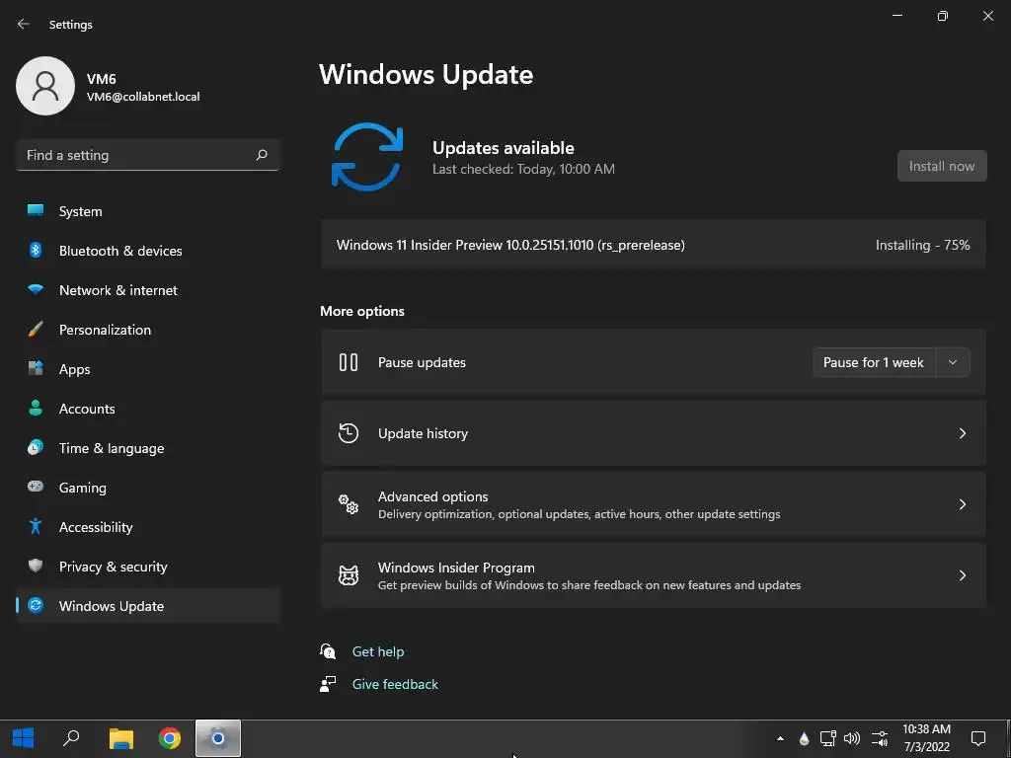
Task: Click the Update history clock icon
Action: (349, 433)
